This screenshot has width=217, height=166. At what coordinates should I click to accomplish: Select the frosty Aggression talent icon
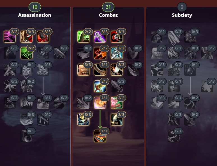coord(117,53)
